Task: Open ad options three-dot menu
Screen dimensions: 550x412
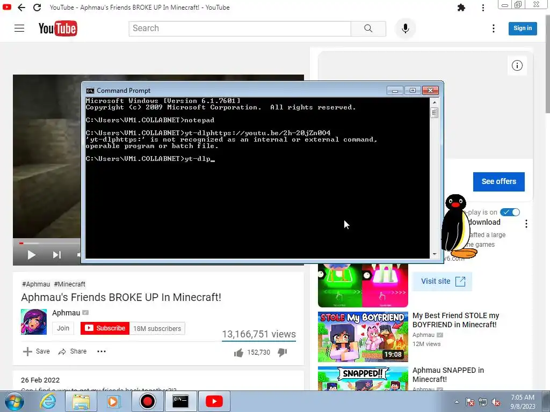Action: coord(526,224)
